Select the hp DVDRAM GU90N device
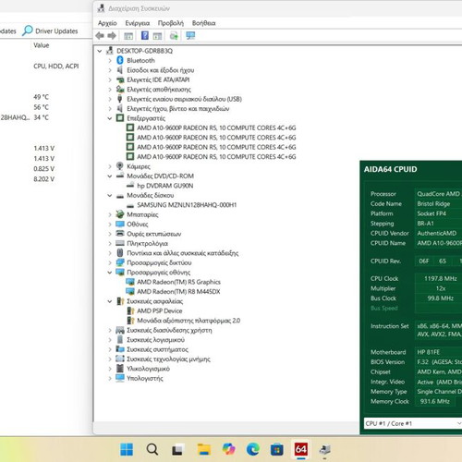Viewport: 462px width, 462px height. tap(165, 186)
